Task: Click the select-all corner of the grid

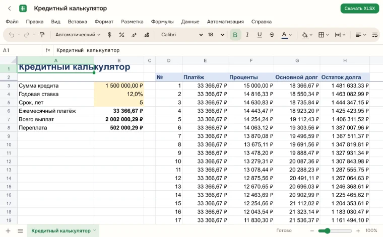Action: pos(9,60)
